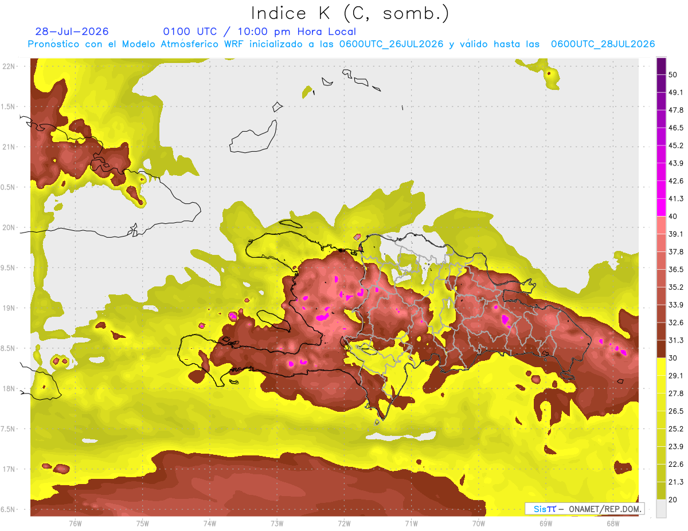
Task: Pick the bright yellow legend band between 29.1 and 30
Action: [x=662, y=367]
